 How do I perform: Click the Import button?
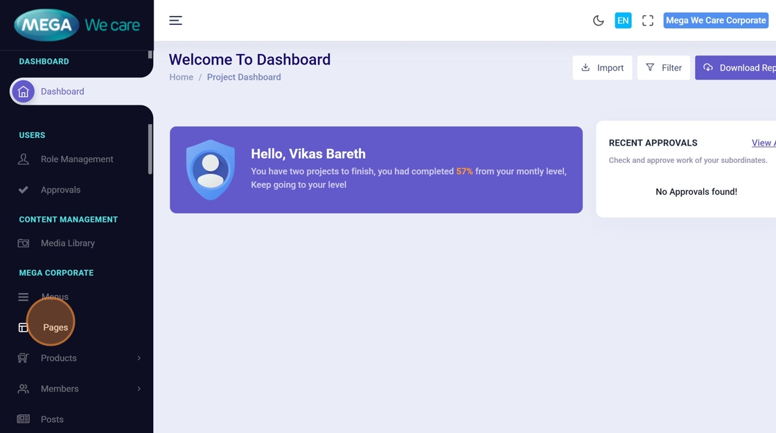(602, 68)
